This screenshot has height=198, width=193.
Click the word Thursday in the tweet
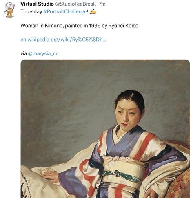point(31,12)
